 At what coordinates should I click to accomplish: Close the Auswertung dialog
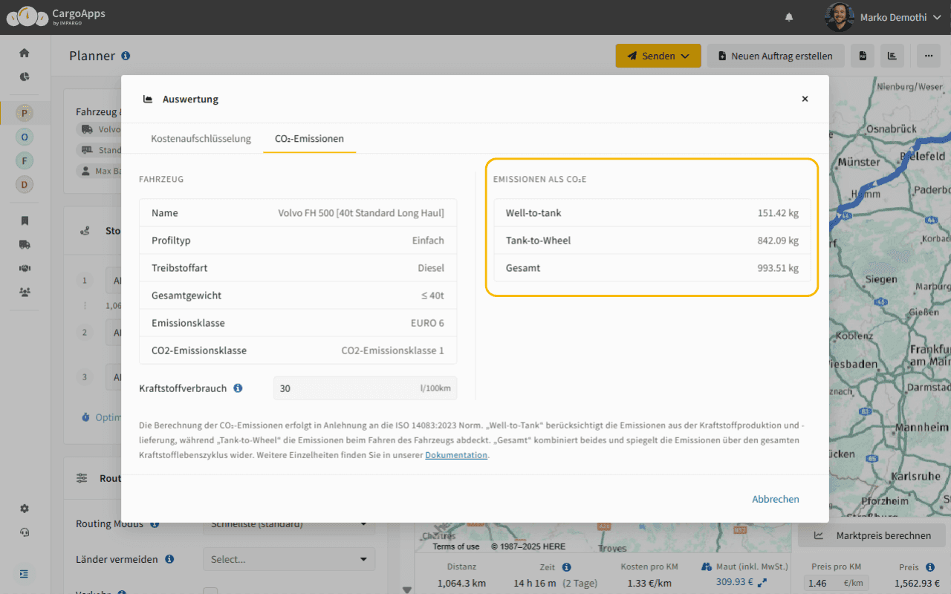(x=805, y=99)
